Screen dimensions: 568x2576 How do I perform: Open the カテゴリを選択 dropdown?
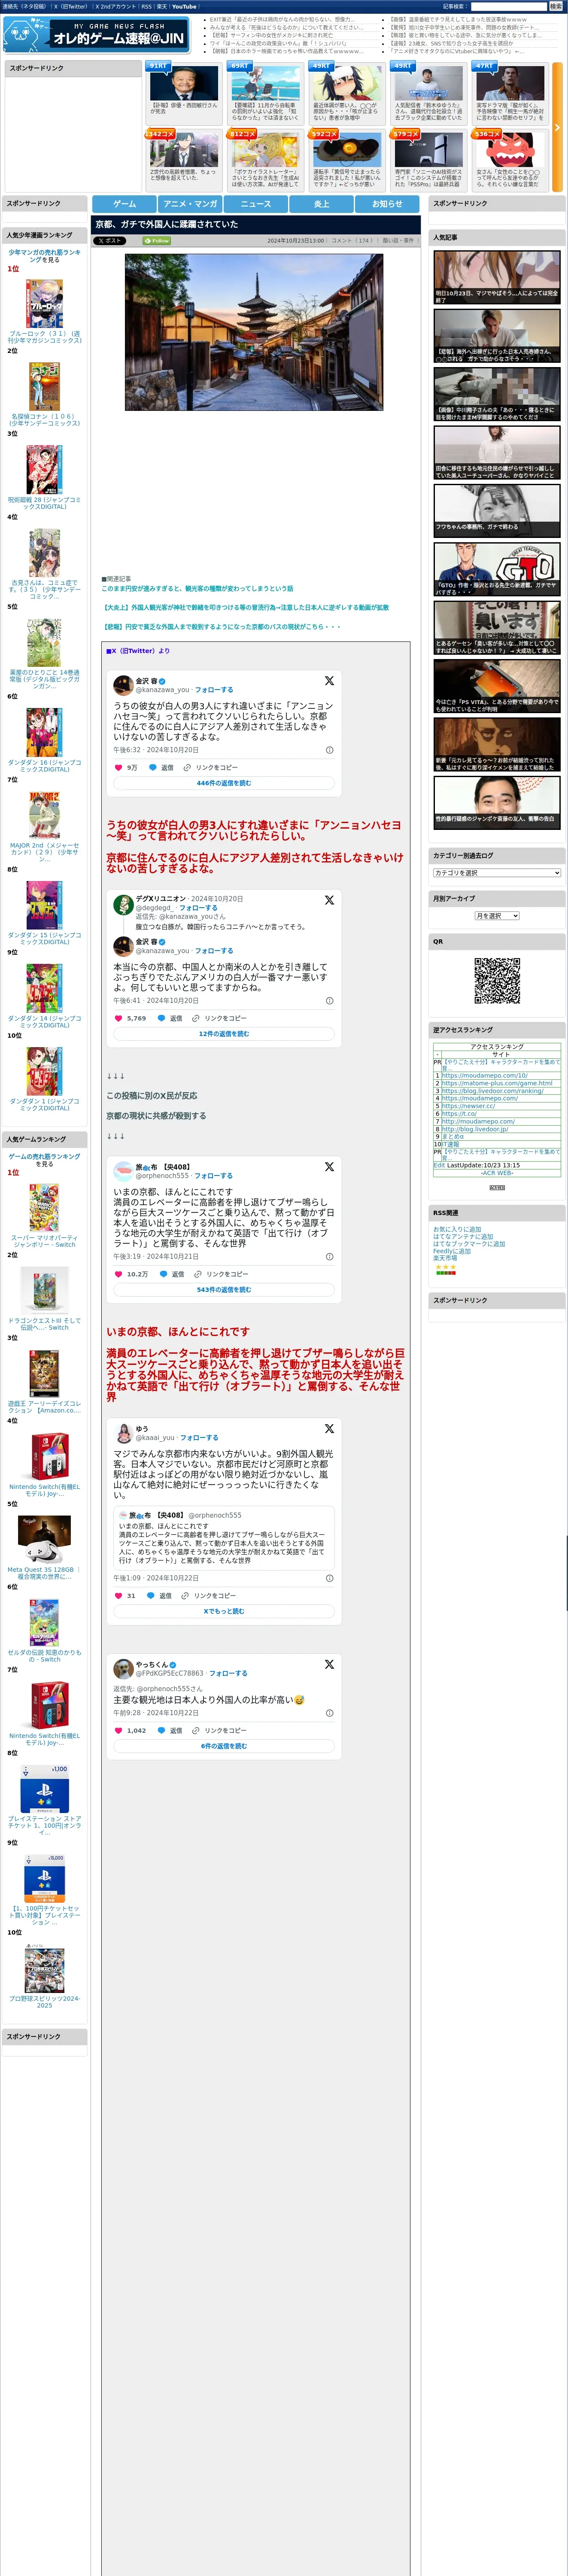point(497,873)
